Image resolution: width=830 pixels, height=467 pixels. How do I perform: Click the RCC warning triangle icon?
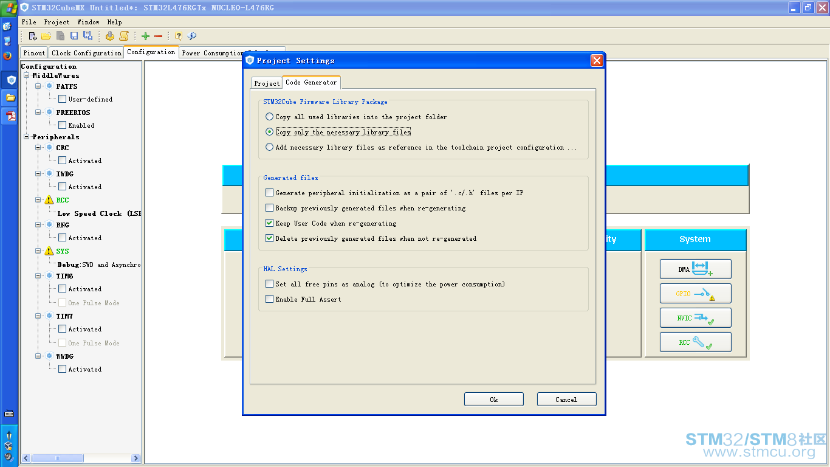click(x=49, y=200)
